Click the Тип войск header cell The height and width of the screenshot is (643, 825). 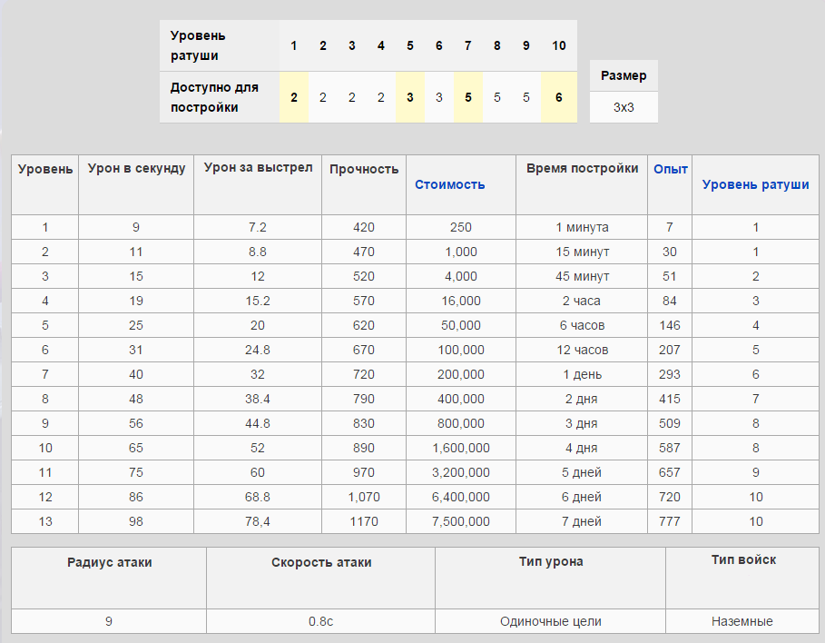[x=742, y=560]
